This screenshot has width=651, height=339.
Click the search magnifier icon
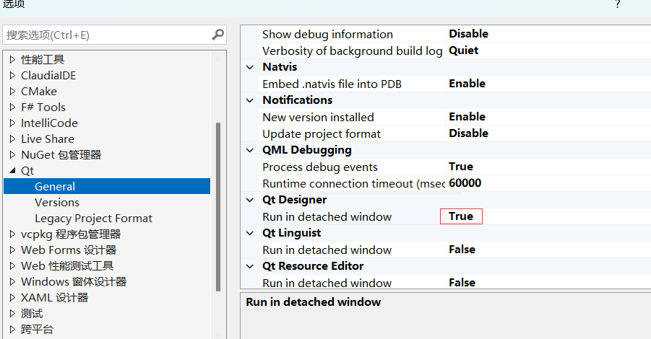click(217, 35)
